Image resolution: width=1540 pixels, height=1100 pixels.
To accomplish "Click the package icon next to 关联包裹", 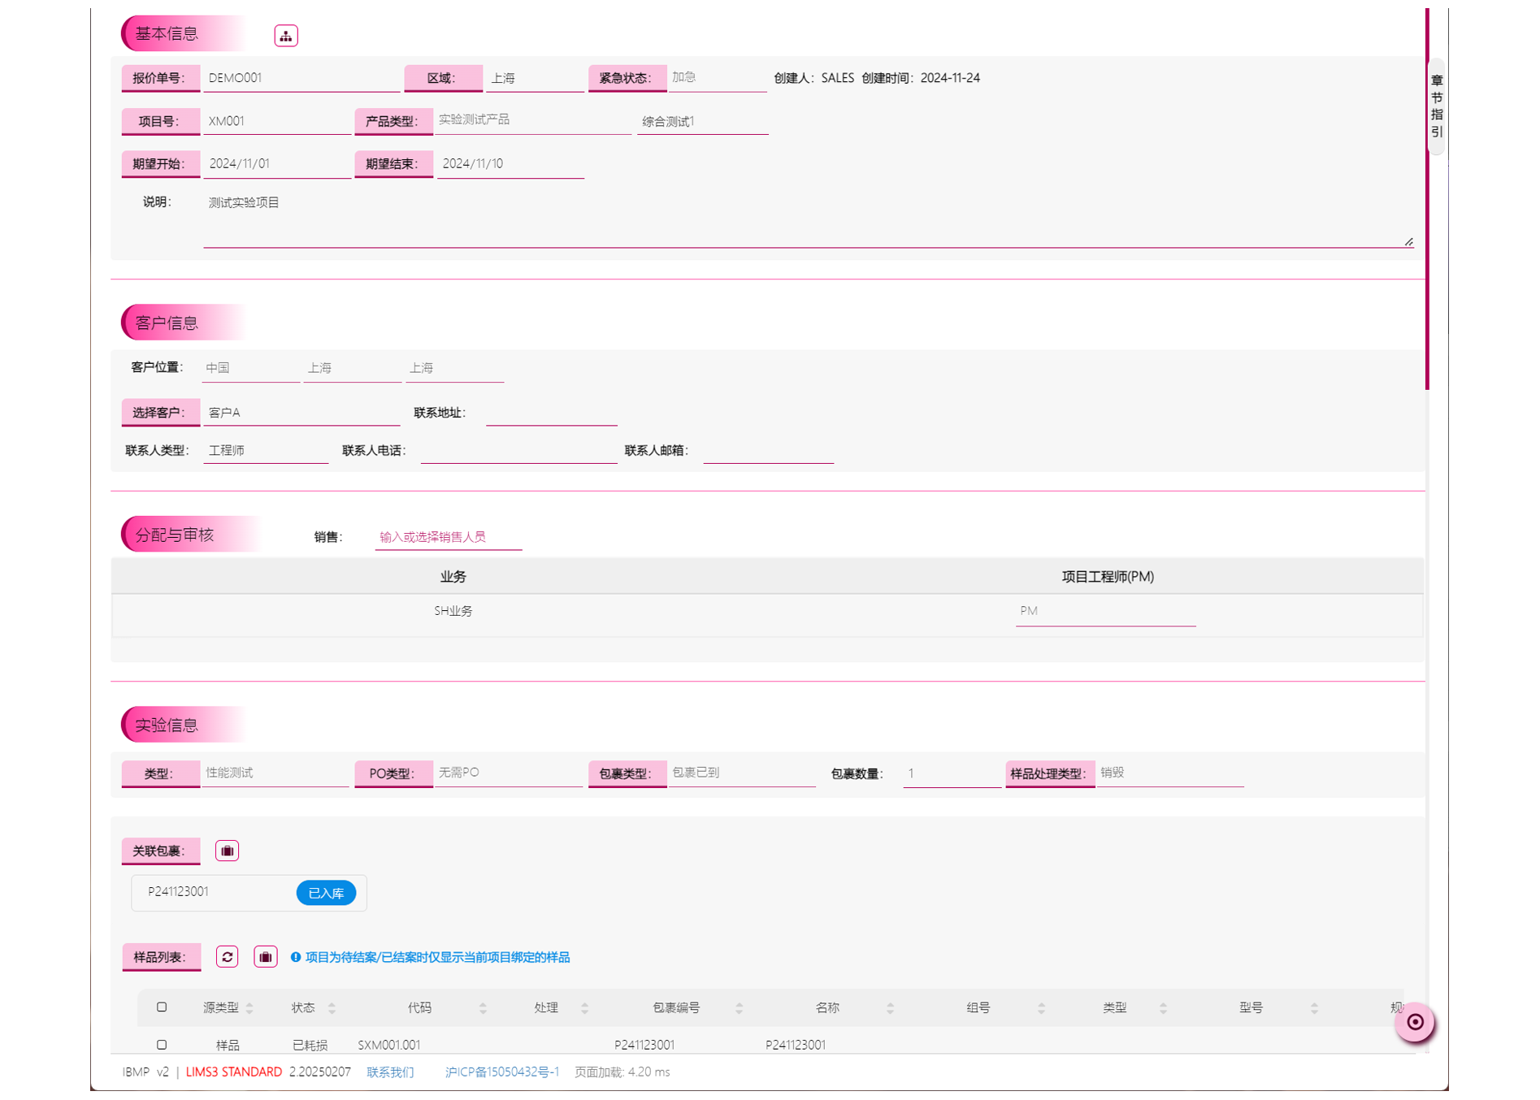I will [227, 851].
